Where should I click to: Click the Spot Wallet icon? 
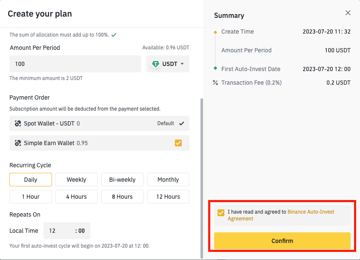pyautogui.click(x=17, y=123)
